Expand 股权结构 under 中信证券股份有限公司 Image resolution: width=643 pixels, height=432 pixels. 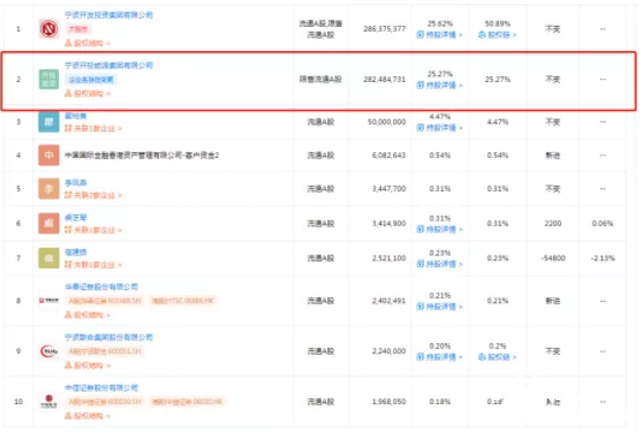point(87,416)
